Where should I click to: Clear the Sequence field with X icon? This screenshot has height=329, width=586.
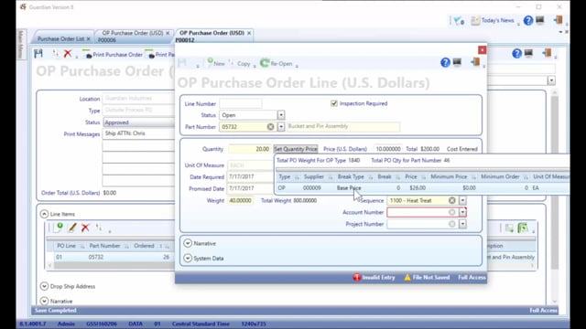(451, 201)
